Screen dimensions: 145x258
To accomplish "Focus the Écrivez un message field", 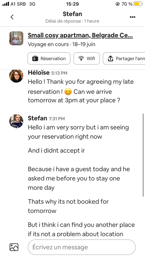I will click(82, 247).
